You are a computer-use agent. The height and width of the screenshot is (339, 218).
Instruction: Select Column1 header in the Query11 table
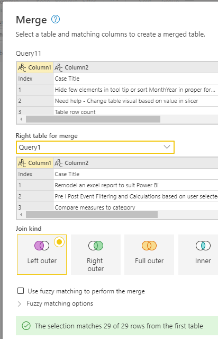(x=35, y=67)
